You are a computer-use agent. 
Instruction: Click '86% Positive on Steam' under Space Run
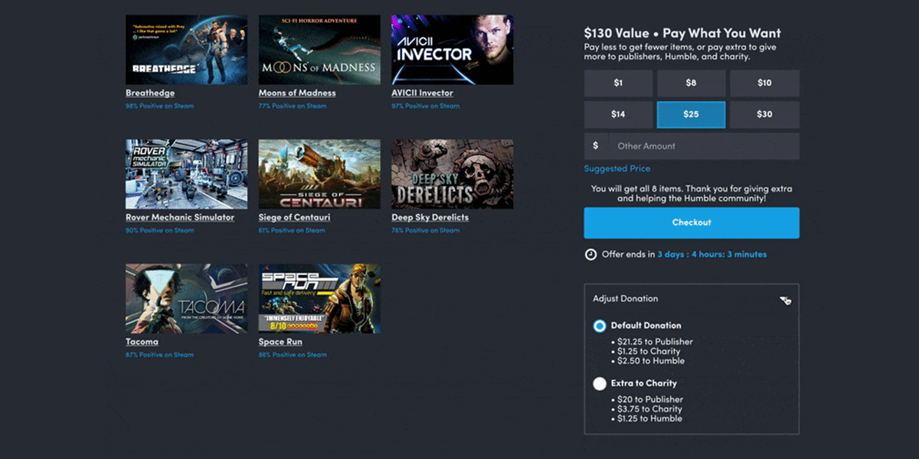(293, 355)
